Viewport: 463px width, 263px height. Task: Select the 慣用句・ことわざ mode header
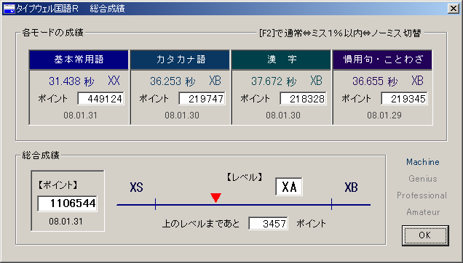tap(383, 60)
